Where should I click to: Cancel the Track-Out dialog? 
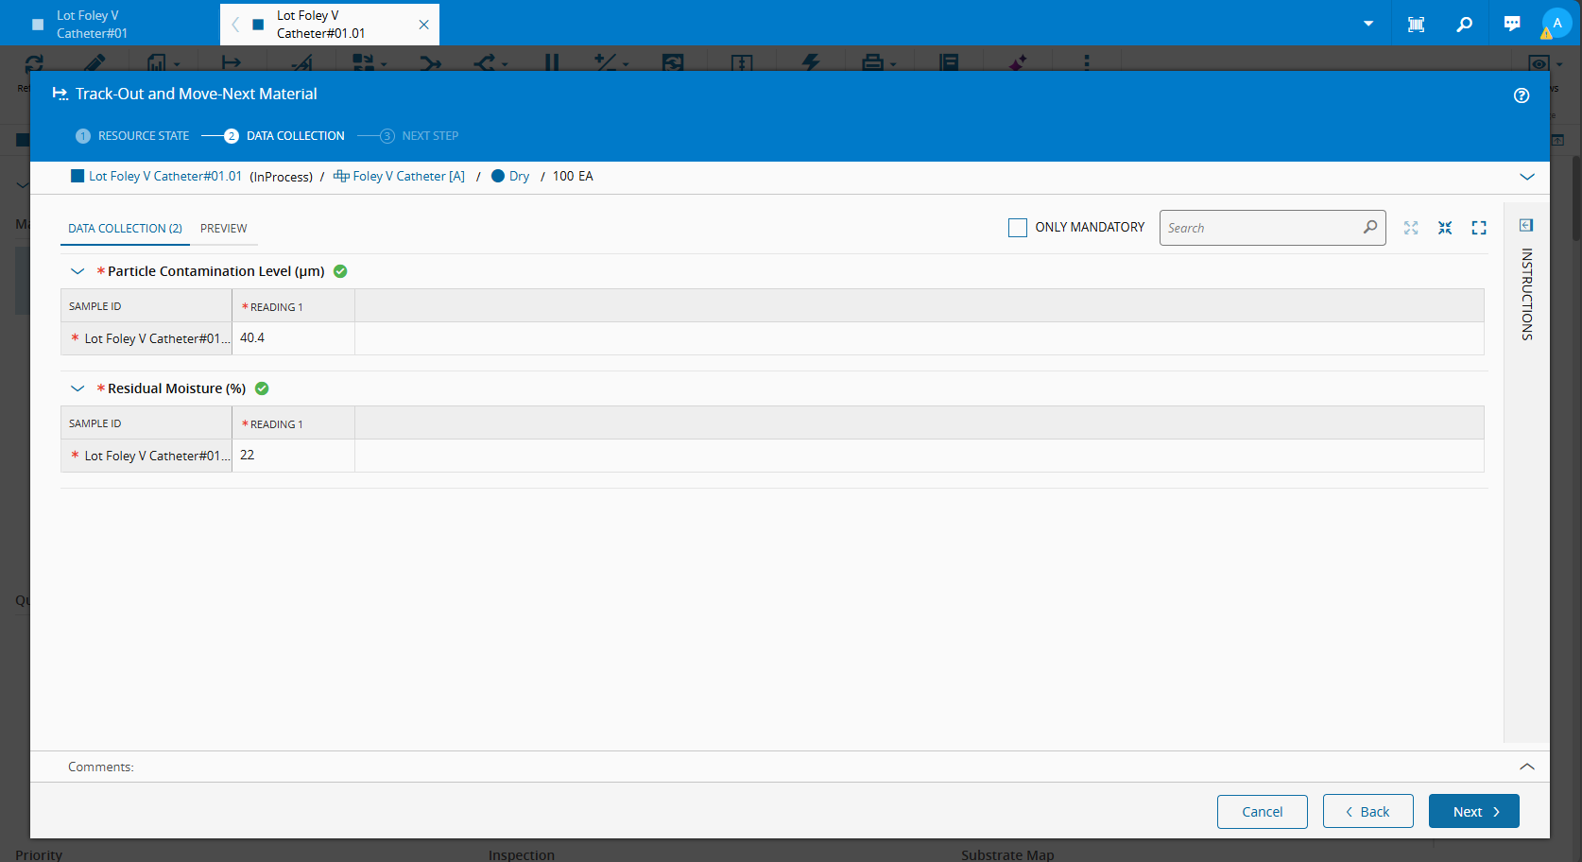coord(1263,812)
